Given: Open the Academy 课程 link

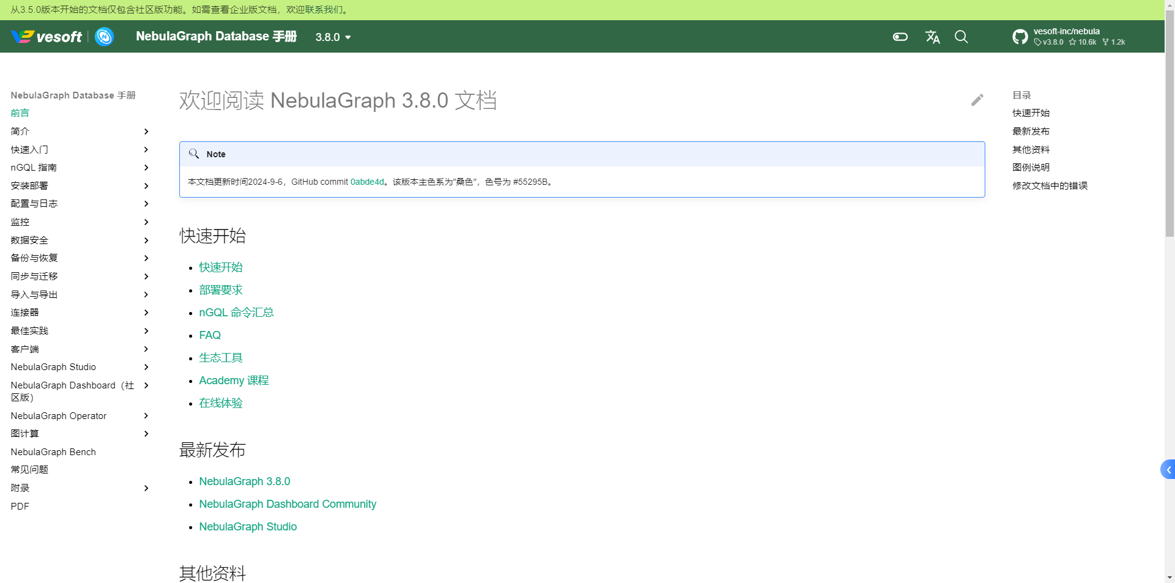Looking at the screenshot, I should pos(234,381).
